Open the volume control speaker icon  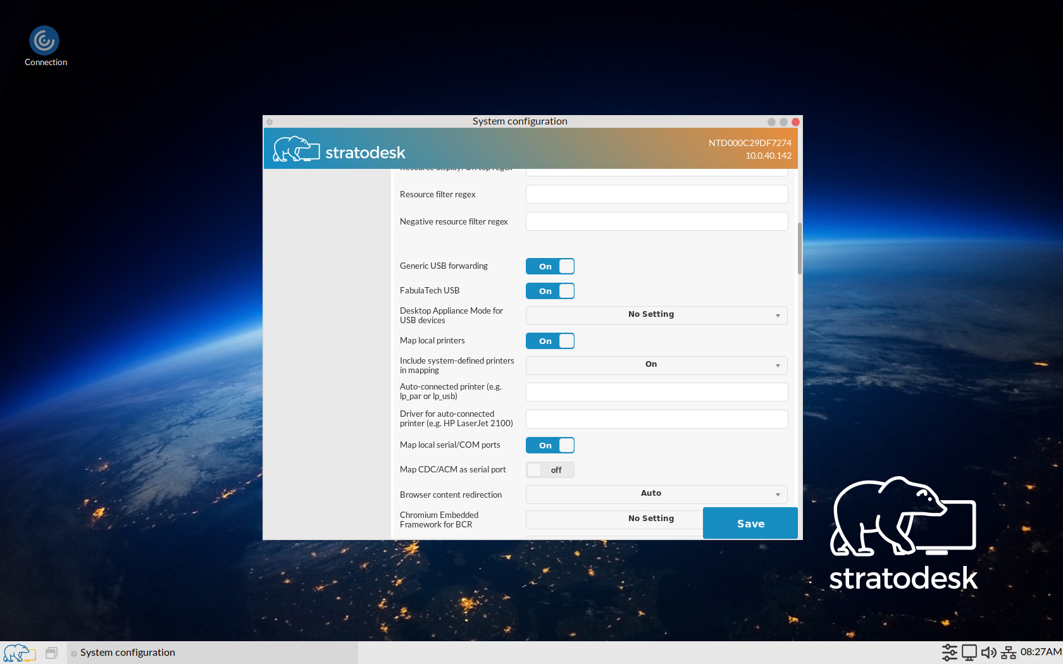click(988, 652)
